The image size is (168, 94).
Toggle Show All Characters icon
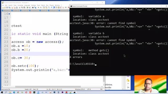point(51,8)
